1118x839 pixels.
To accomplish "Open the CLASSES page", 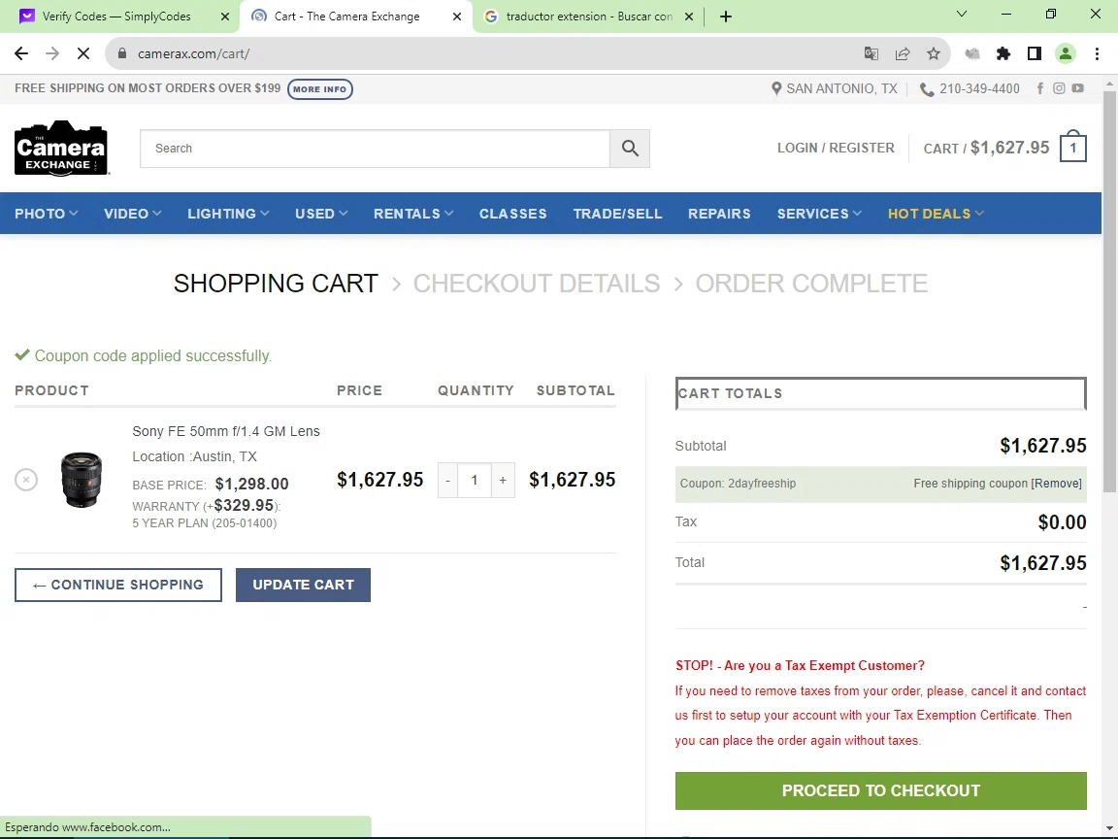I will [x=512, y=214].
